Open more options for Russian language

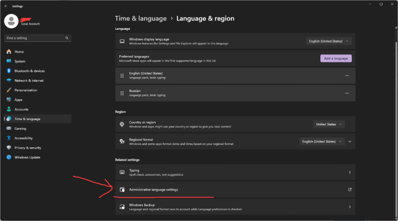click(x=347, y=93)
